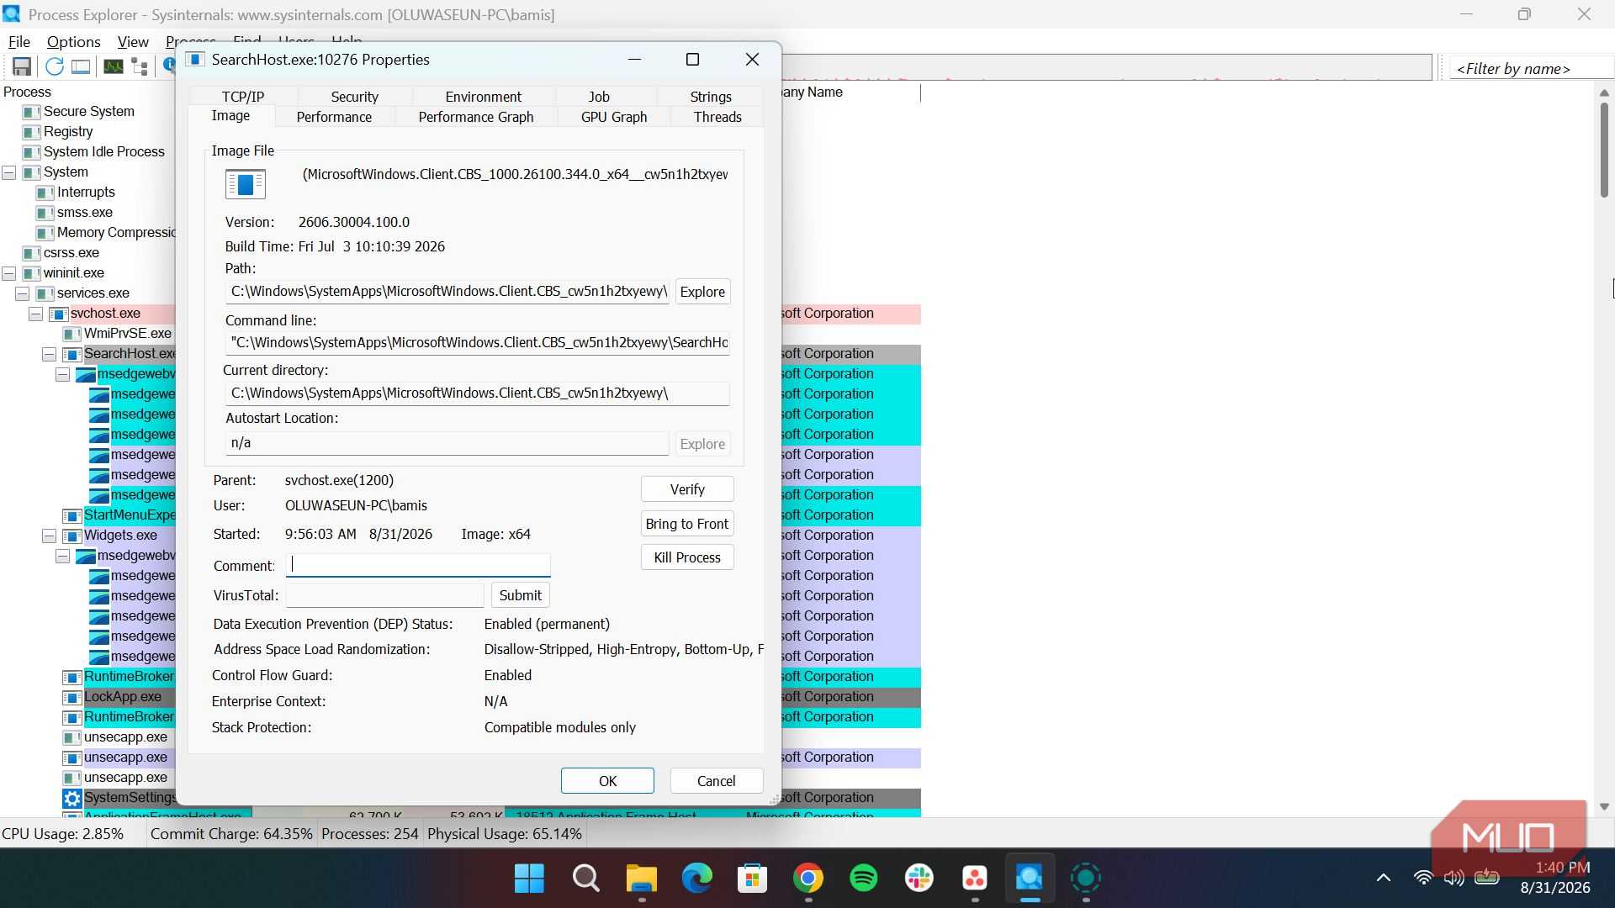Launch Microsoft Edge from the taskbar
The height and width of the screenshot is (908, 1615).
696,879
